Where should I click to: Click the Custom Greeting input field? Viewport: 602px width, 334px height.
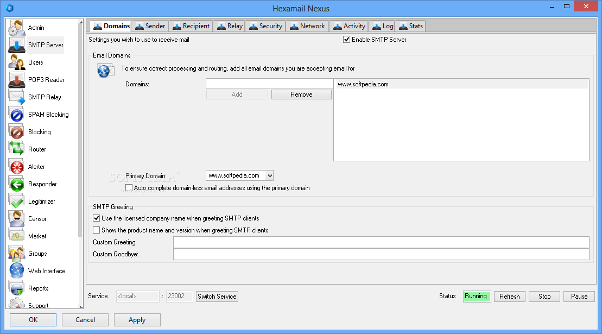pyautogui.click(x=381, y=242)
